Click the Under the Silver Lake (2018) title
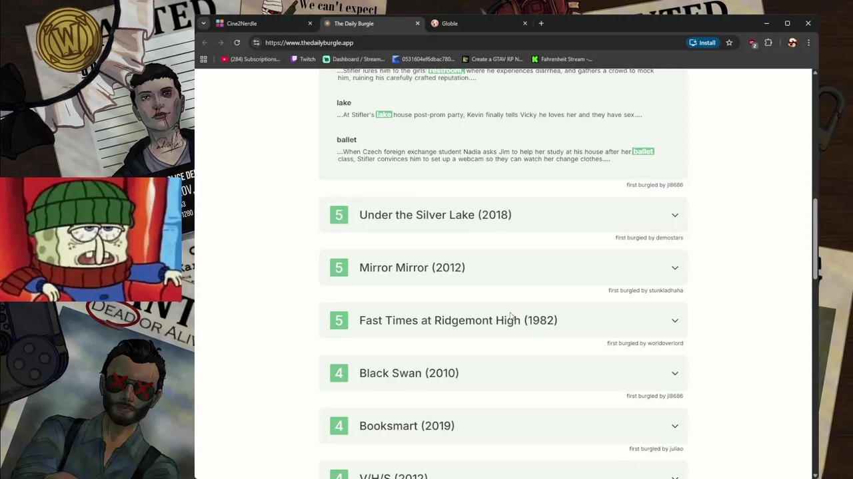 click(435, 215)
